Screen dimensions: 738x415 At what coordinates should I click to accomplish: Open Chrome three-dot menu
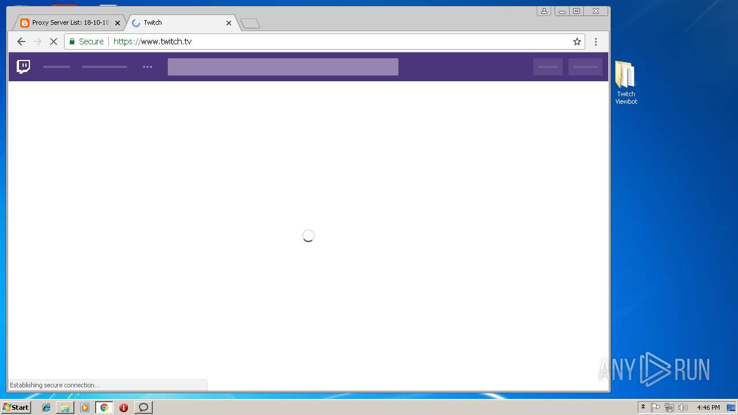click(596, 41)
